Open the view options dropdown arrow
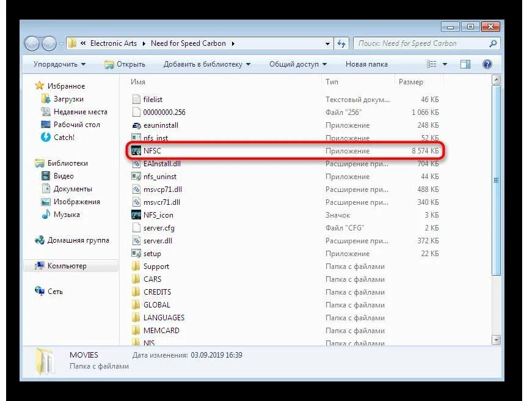The image size is (524, 401). tap(445, 64)
